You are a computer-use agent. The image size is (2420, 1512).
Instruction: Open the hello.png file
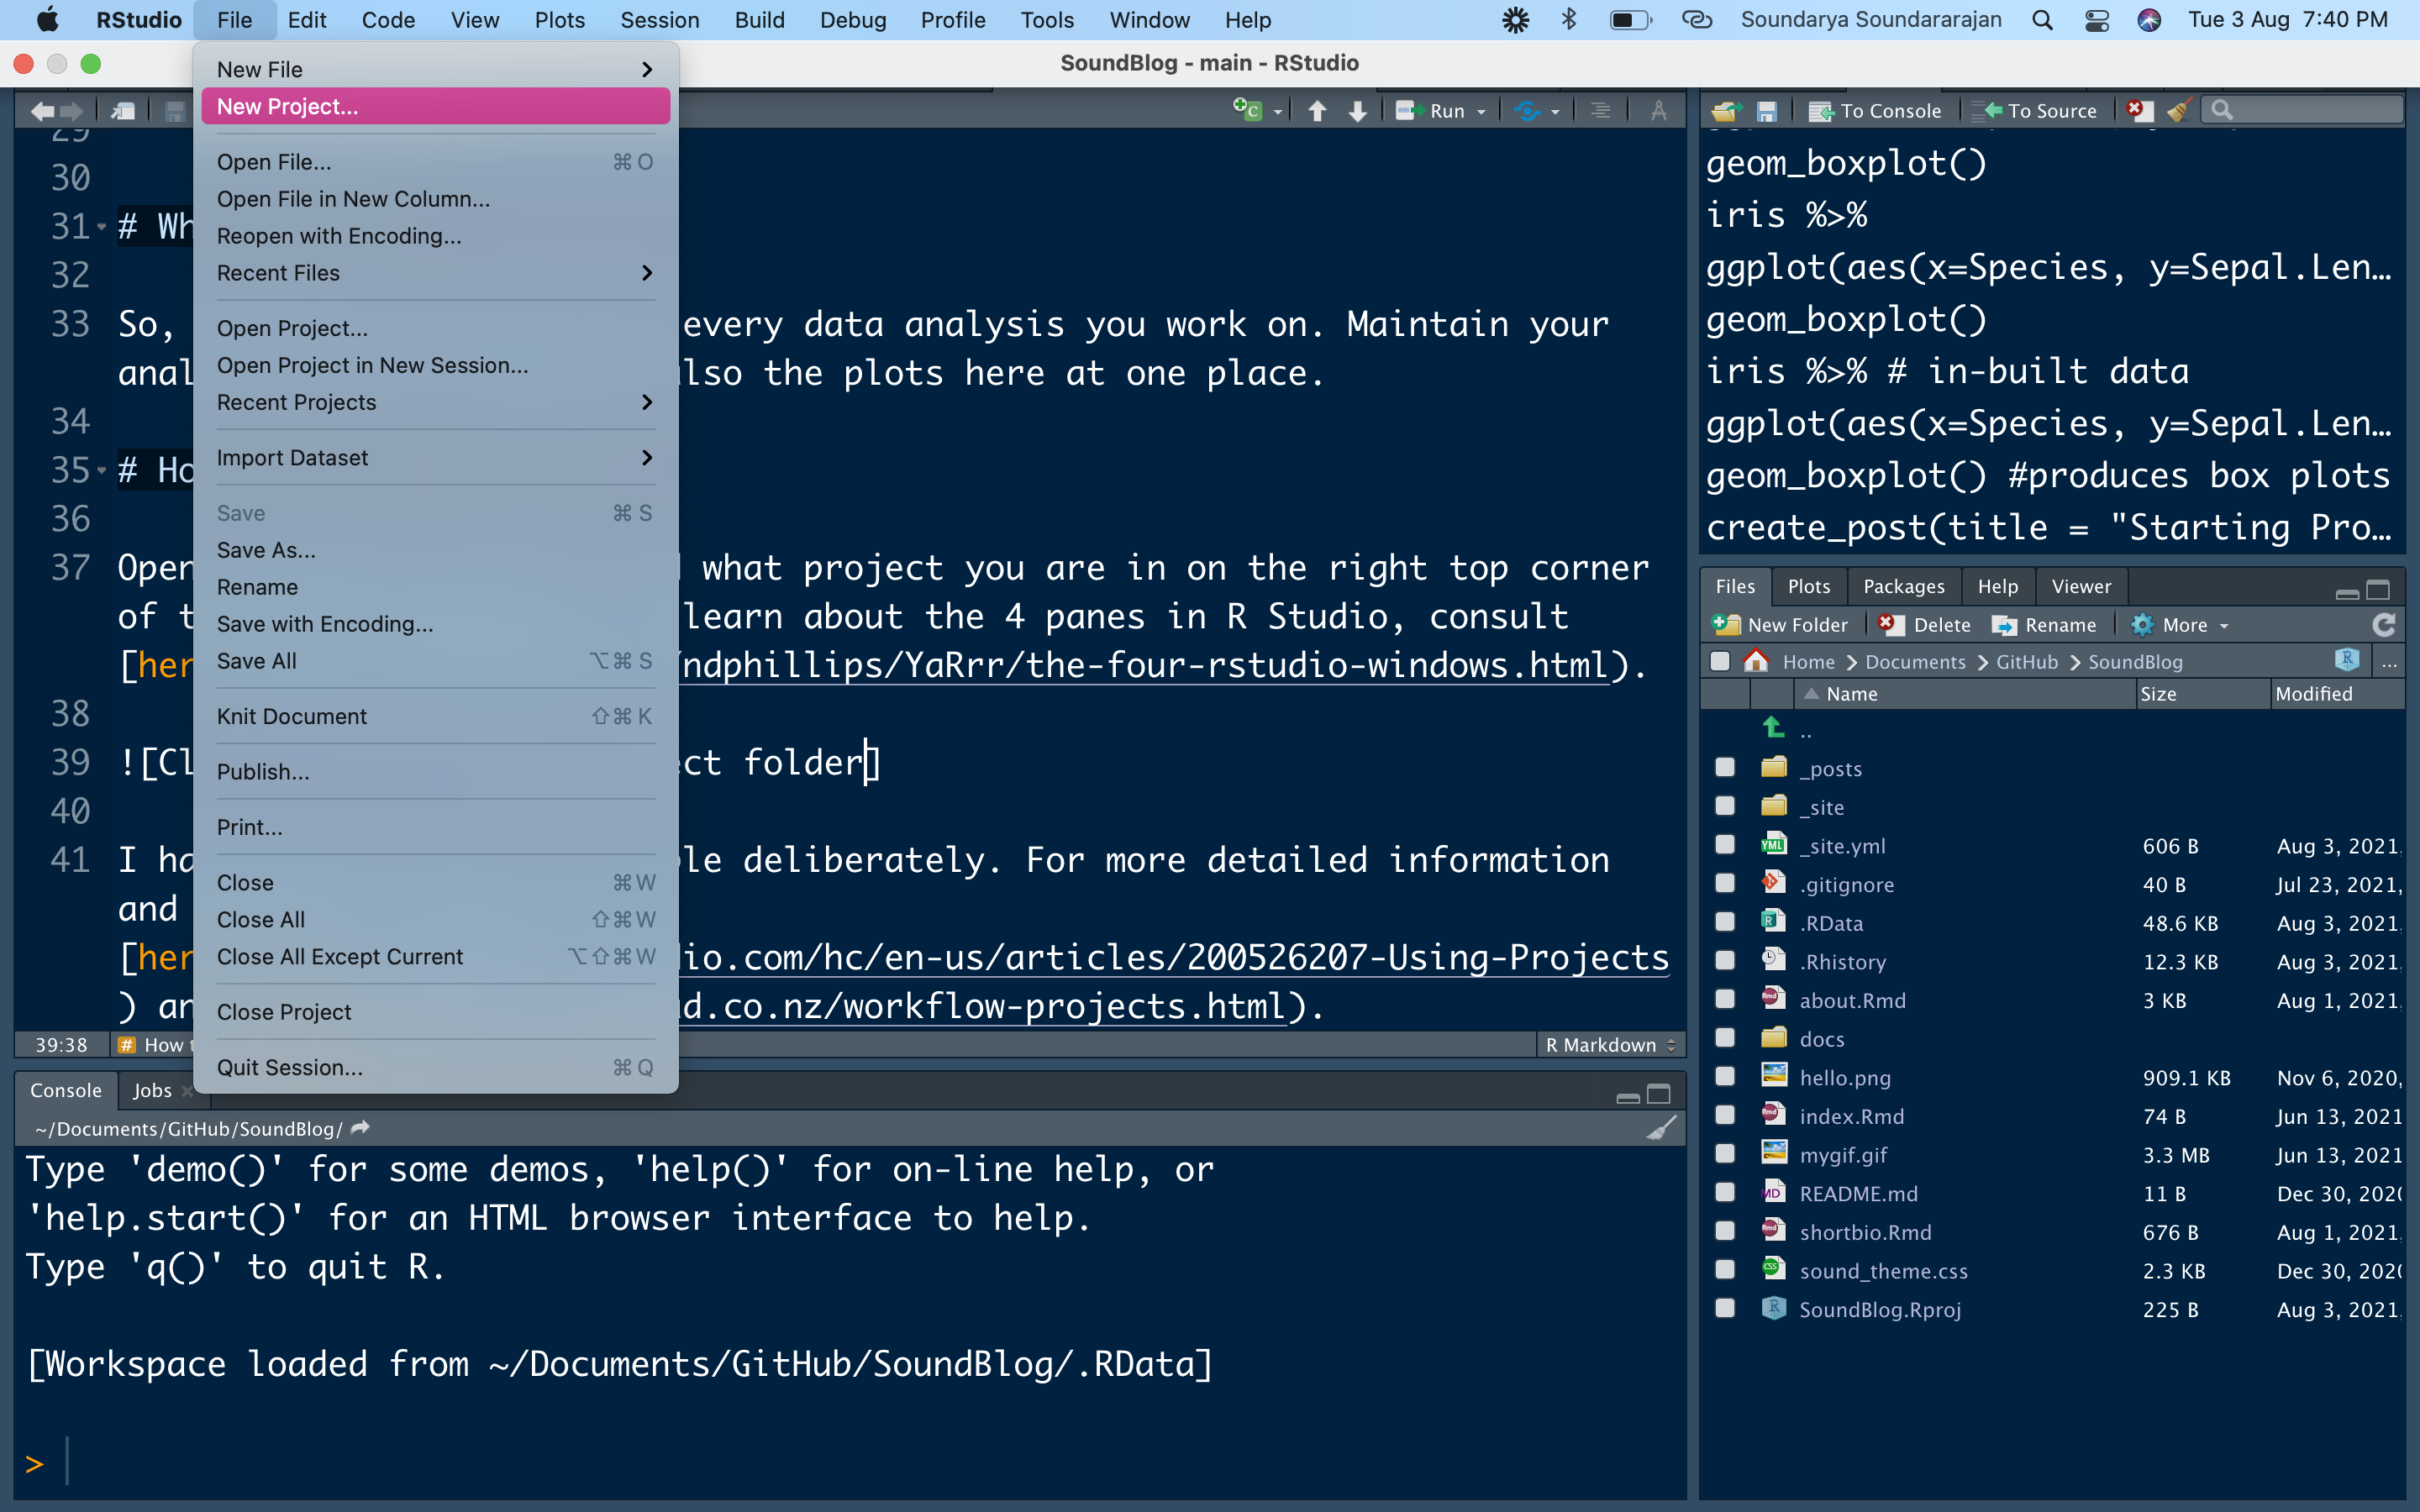[1844, 1077]
